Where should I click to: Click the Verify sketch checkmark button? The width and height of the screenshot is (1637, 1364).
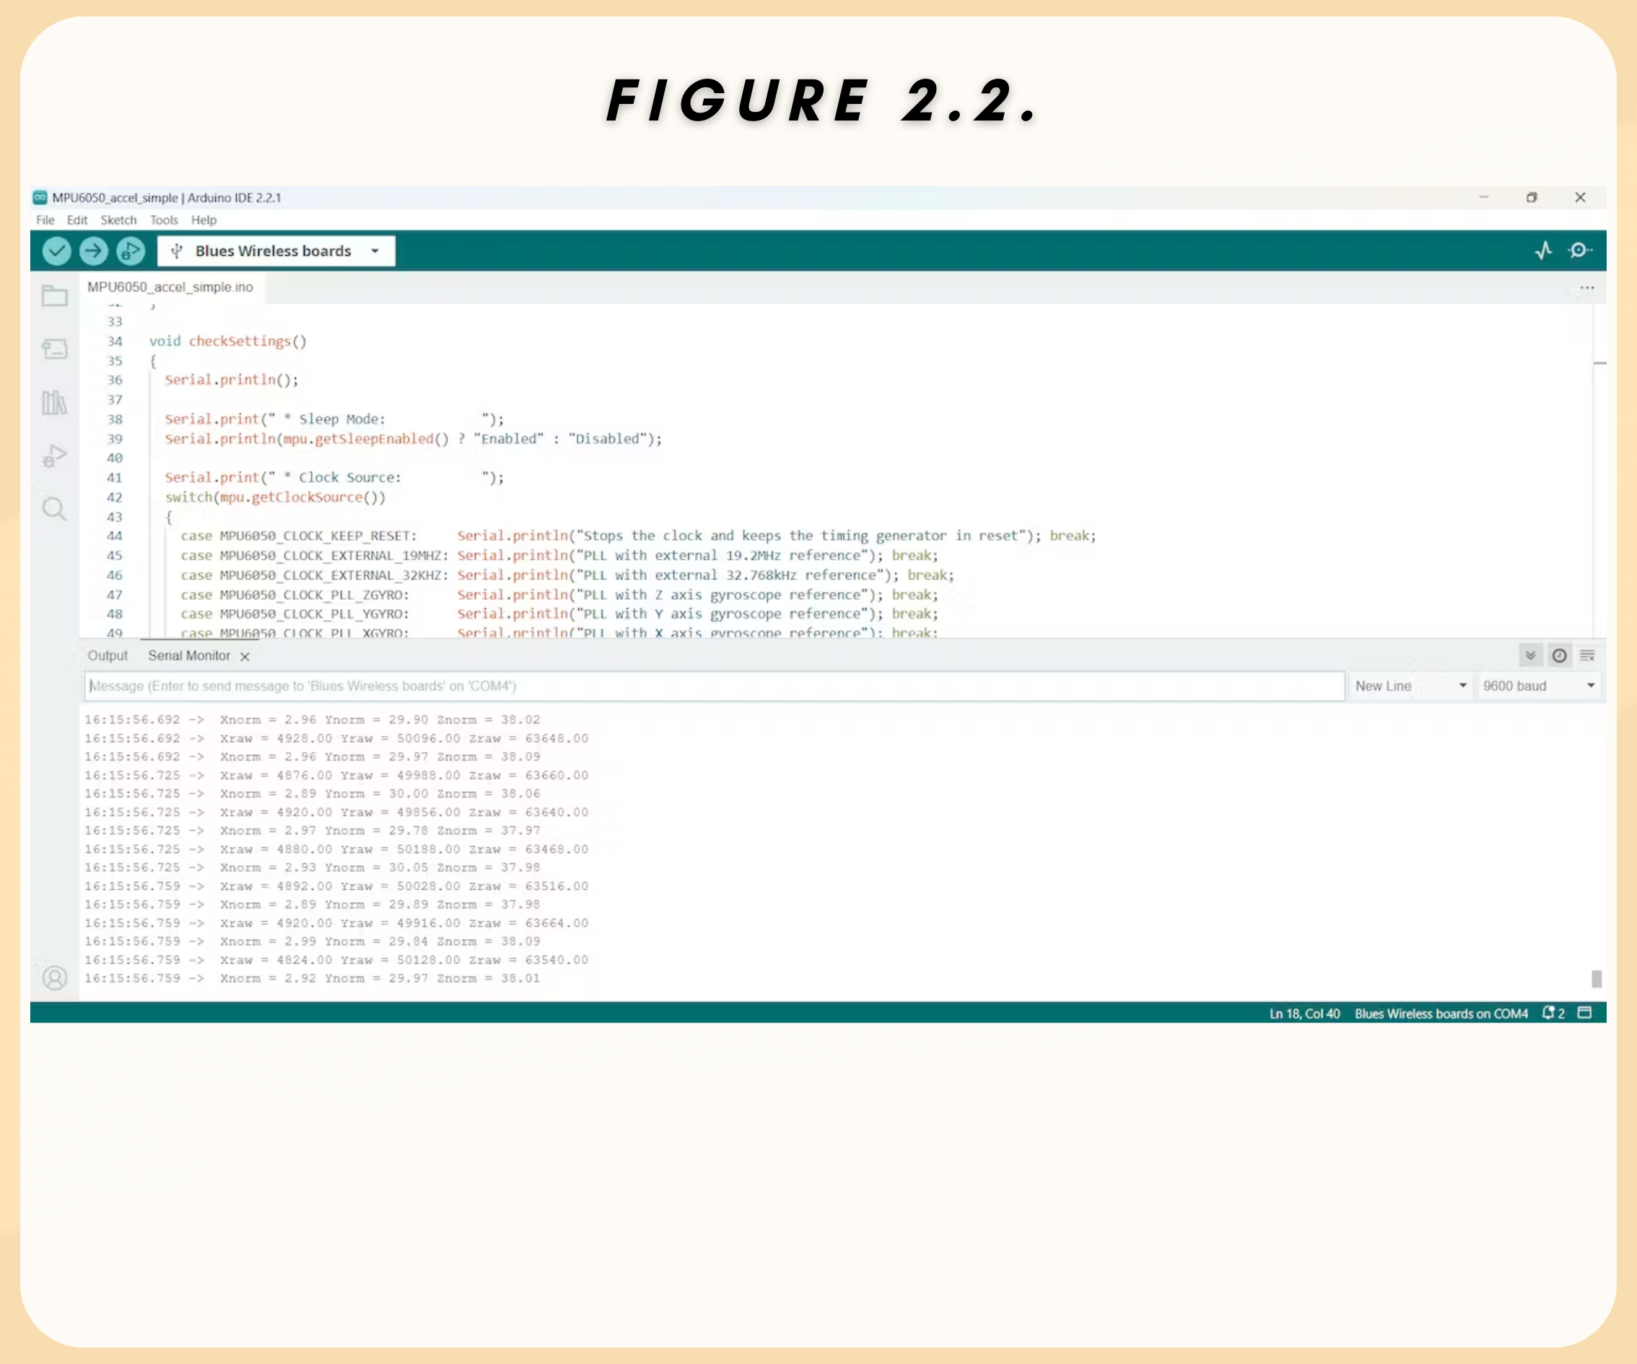click(56, 251)
